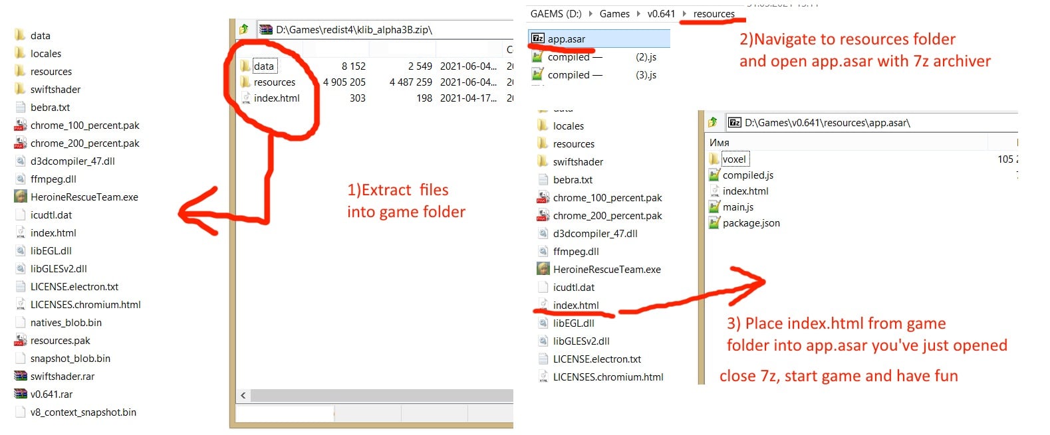Select main.js file name

coord(738,207)
